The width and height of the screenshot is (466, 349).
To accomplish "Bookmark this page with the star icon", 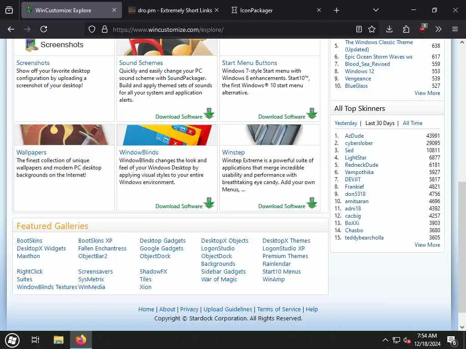I will pos(372,29).
